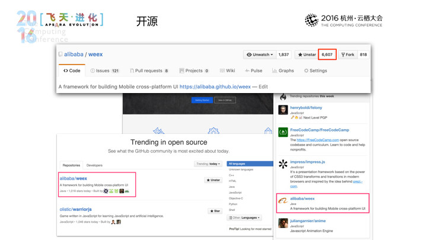The image size is (427, 240).
Task: Click the Alibaba orange logo icon
Action: (x=283, y=201)
